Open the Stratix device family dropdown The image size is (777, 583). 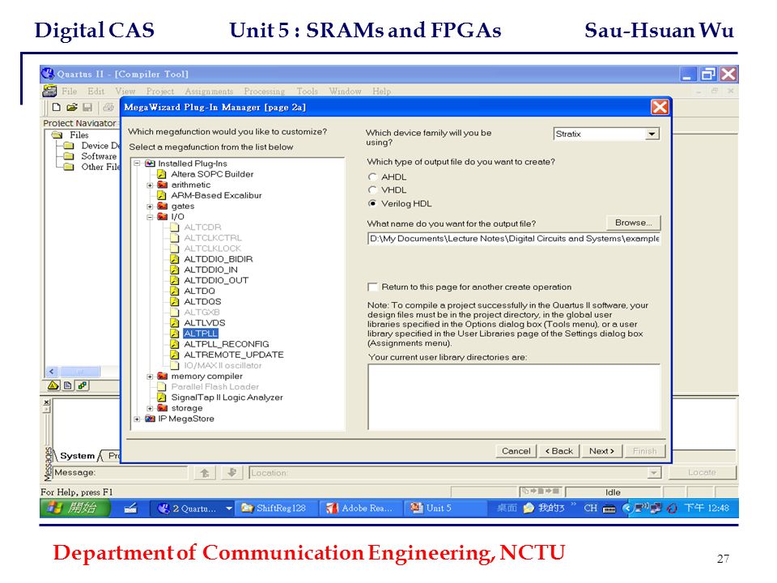[651, 134]
